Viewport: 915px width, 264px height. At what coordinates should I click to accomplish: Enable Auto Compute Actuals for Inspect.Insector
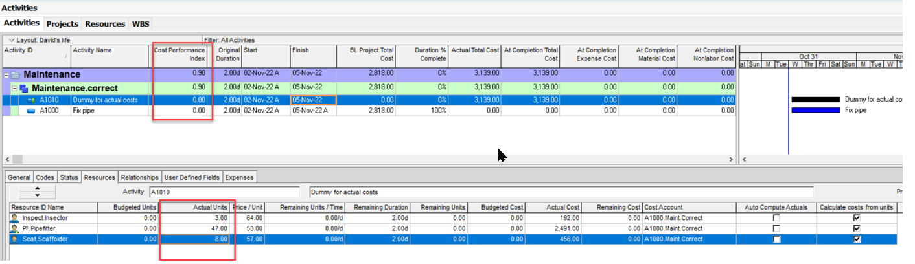click(776, 219)
